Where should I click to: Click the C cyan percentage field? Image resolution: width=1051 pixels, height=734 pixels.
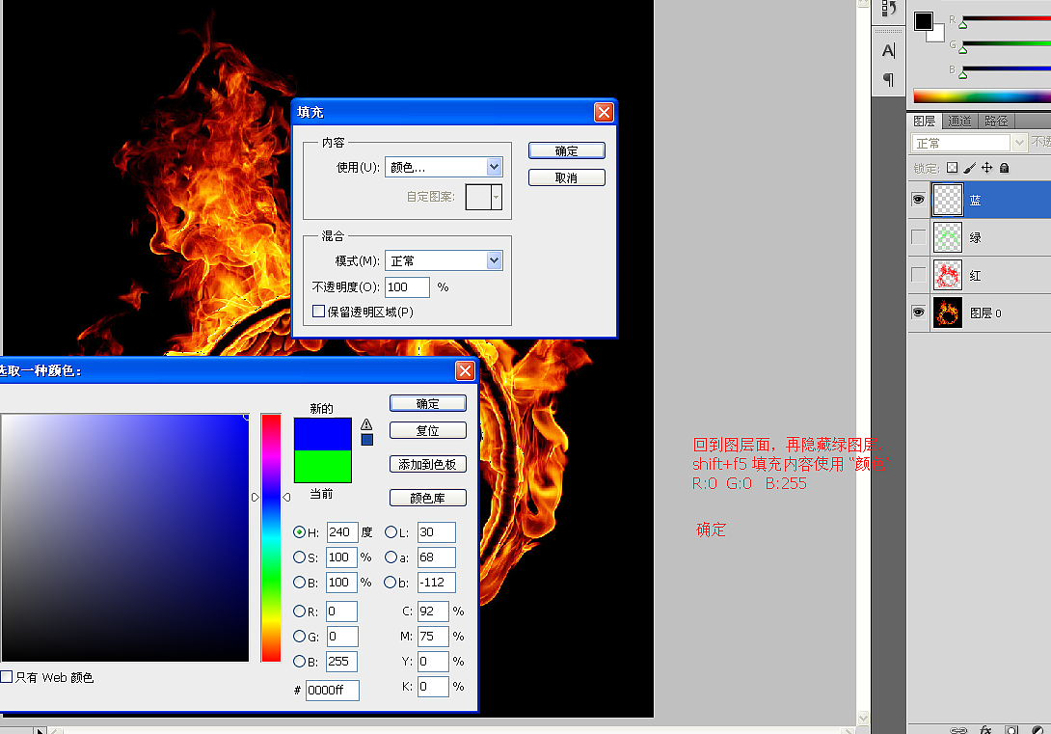[x=433, y=612]
